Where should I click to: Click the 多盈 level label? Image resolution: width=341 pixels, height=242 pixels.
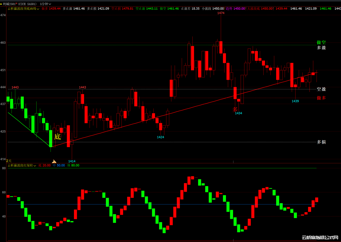coord(321,48)
